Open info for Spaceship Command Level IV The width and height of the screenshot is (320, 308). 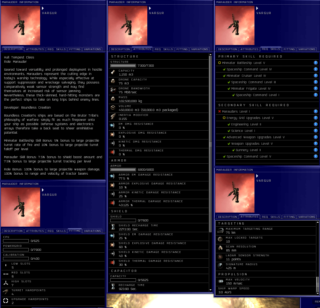tap(315, 69)
